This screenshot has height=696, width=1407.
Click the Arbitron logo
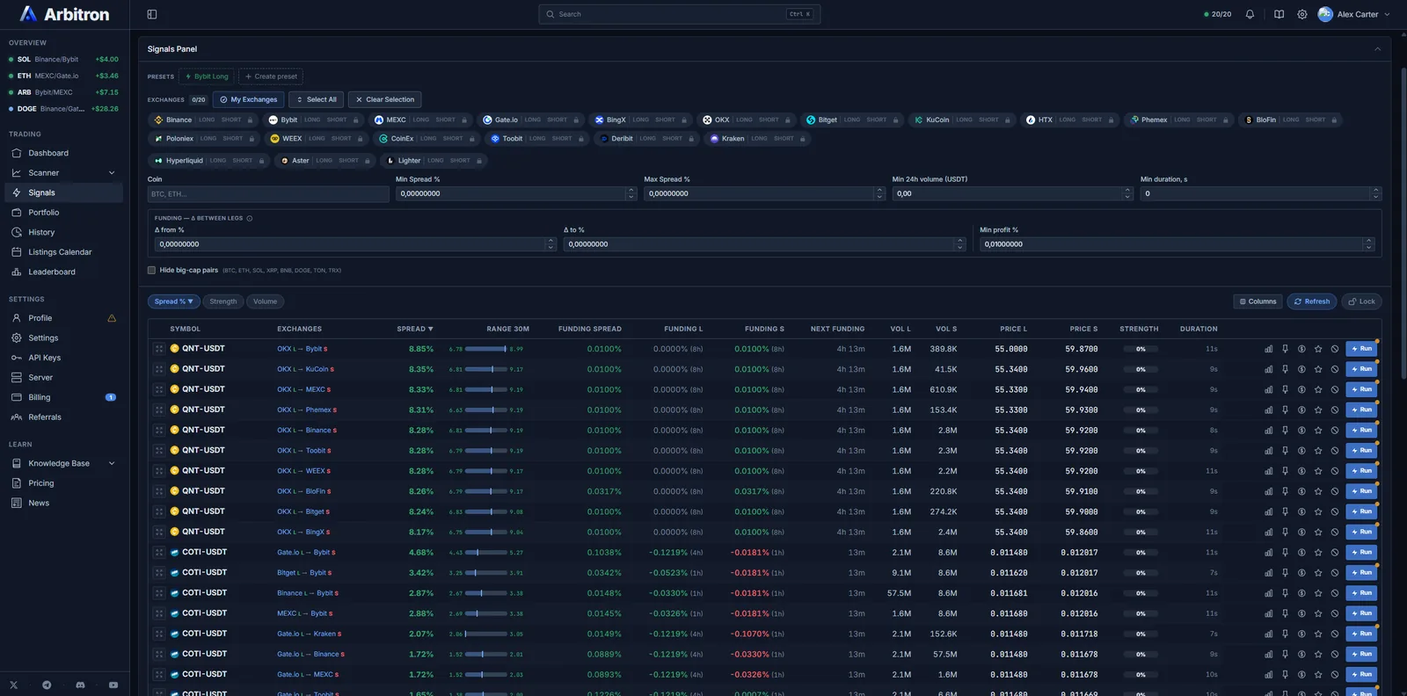[x=64, y=14]
